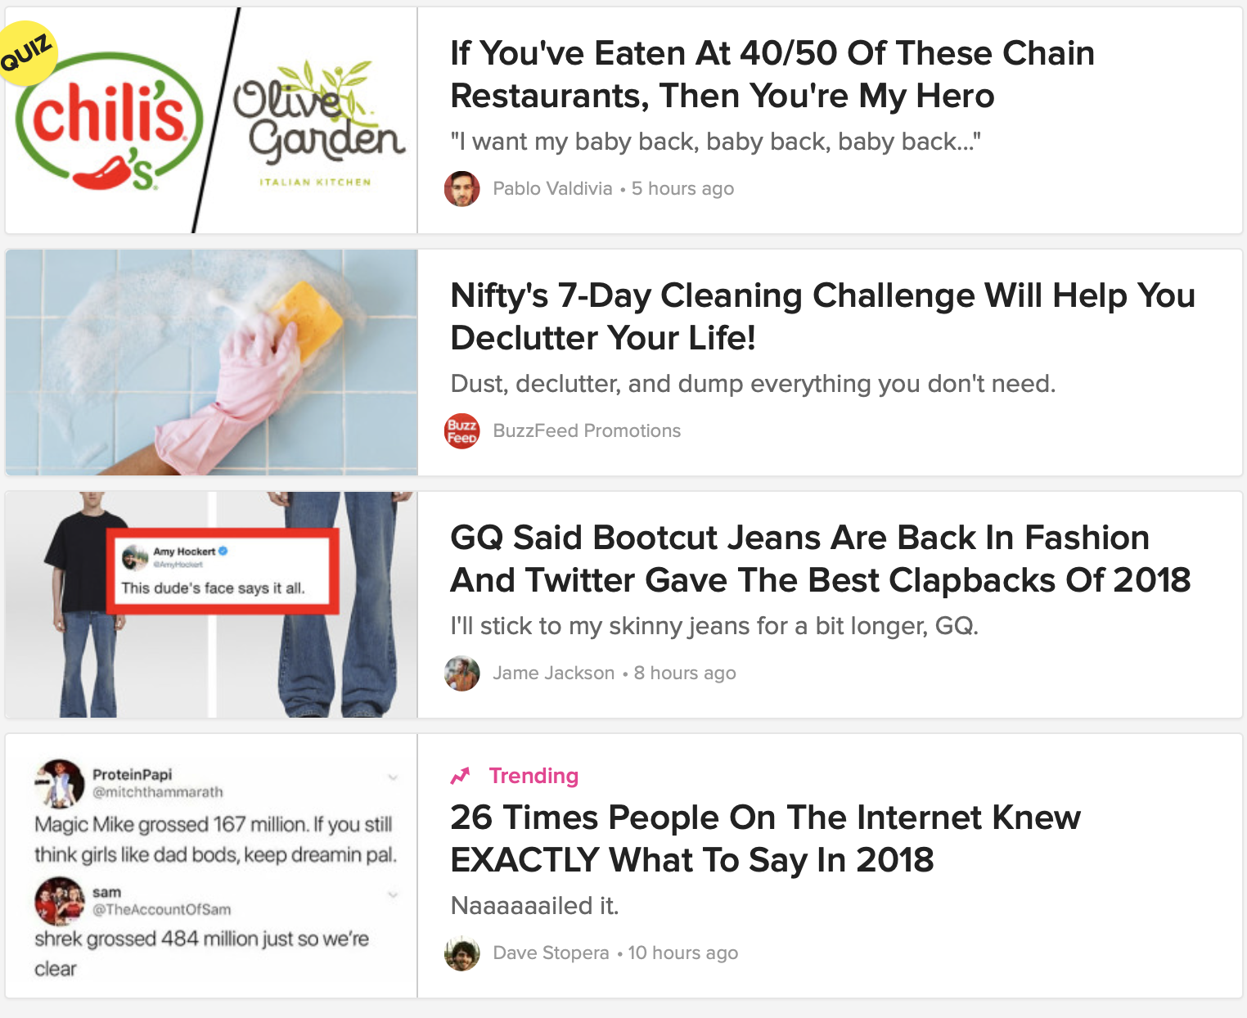Expand the sam tweet chevron menu

tap(393, 894)
